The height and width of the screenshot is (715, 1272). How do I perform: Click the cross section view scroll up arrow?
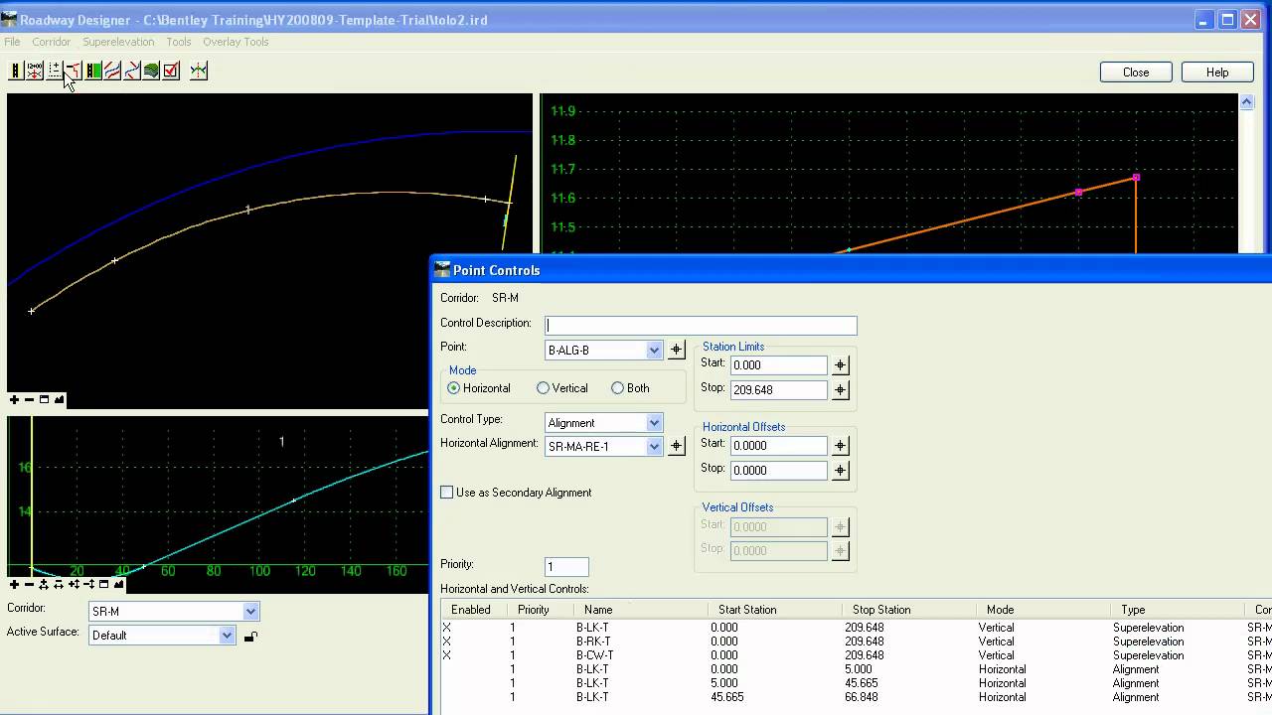[x=1246, y=101]
